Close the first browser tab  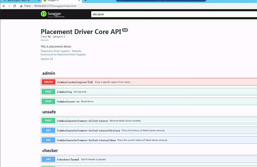pos(39,1)
